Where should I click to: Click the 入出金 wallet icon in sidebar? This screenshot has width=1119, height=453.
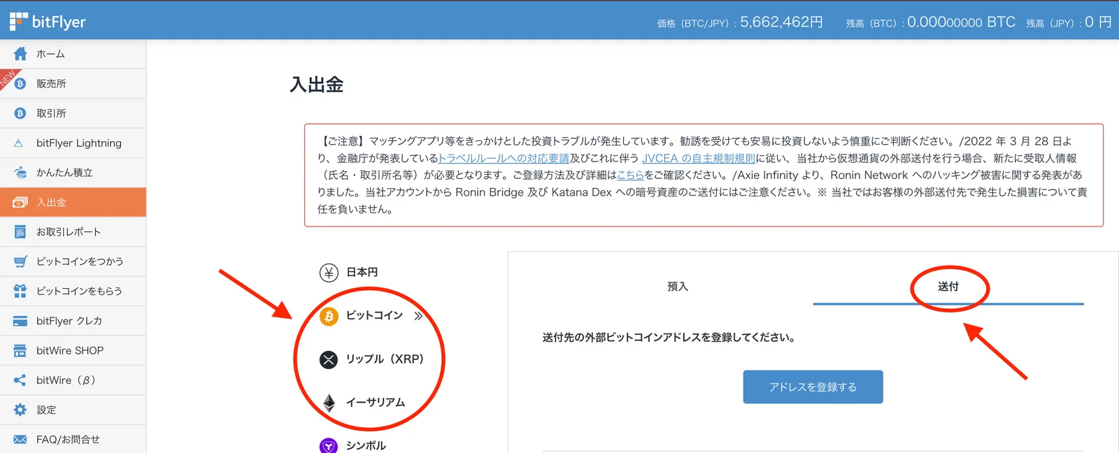(x=20, y=203)
